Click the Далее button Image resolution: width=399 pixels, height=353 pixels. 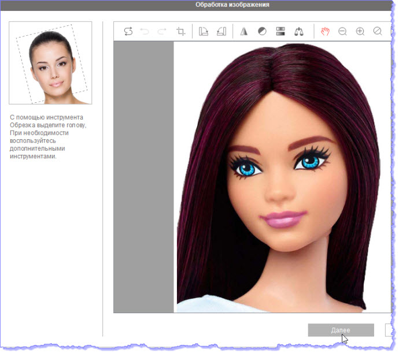click(341, 330)
